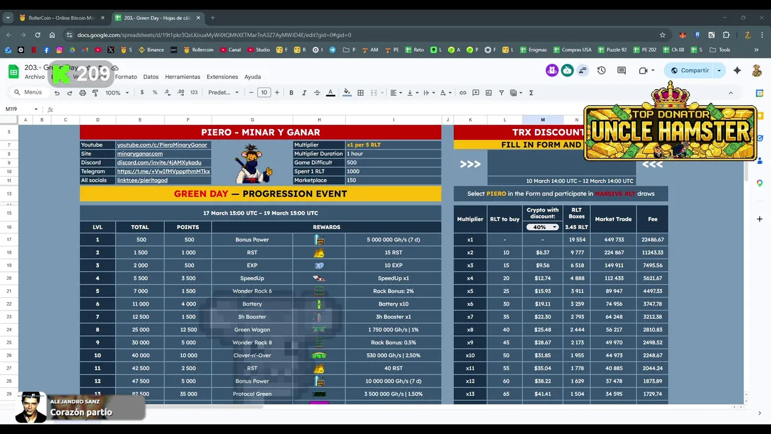Open Name box M119 dropdown arrow
Screen dimensions: 771x434
click(x=36, y=109)
